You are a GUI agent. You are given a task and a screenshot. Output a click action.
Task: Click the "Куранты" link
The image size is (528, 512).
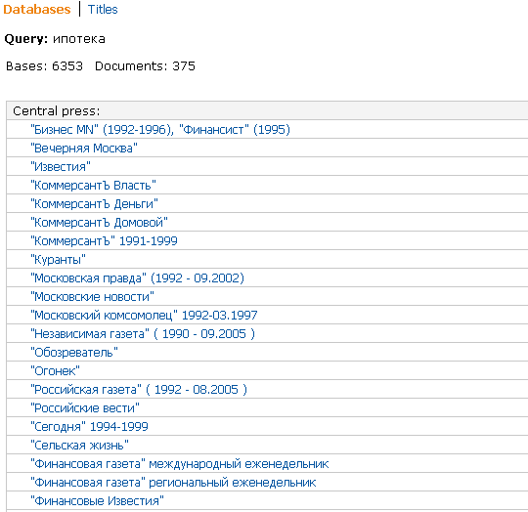59,259
